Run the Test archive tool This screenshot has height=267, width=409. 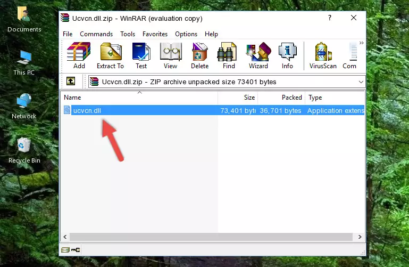[141, 55]
